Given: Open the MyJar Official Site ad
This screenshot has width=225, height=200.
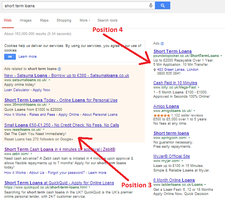Looking at the screenshot, I should click(x=171, y=156).
